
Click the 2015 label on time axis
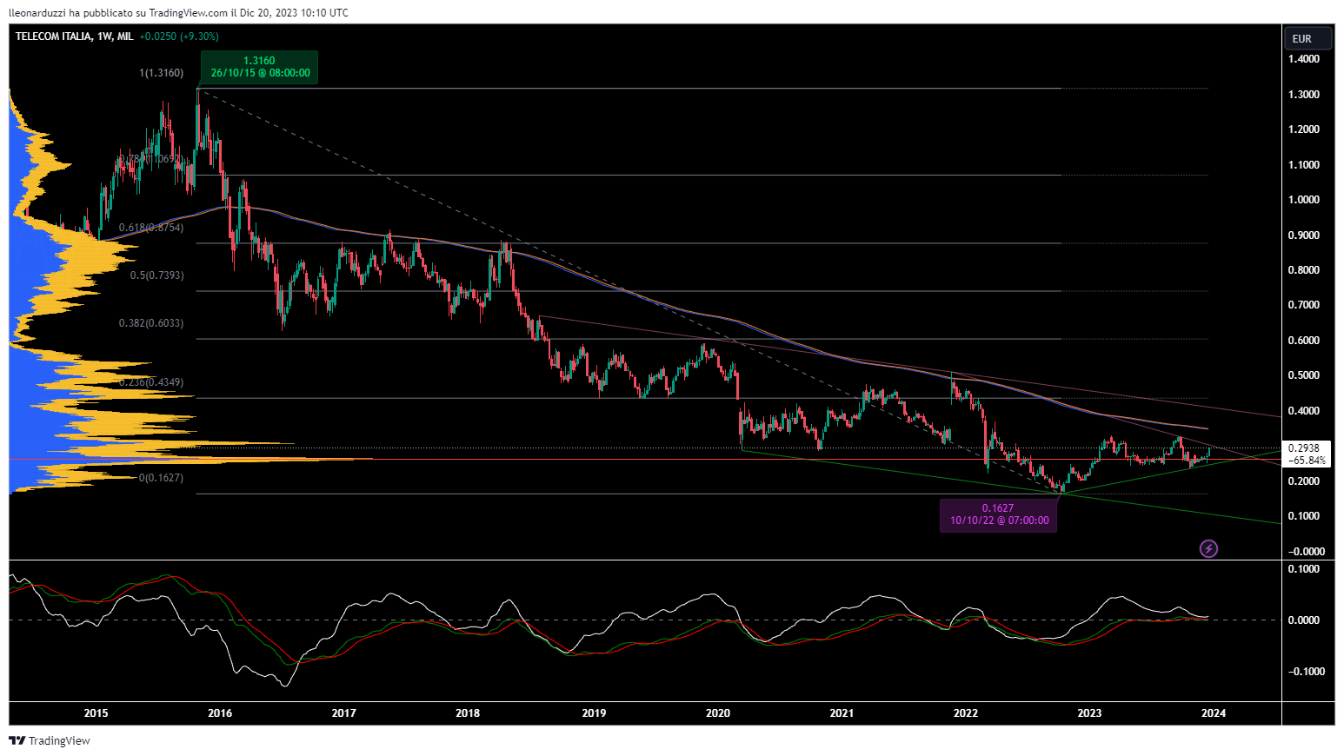96,713
